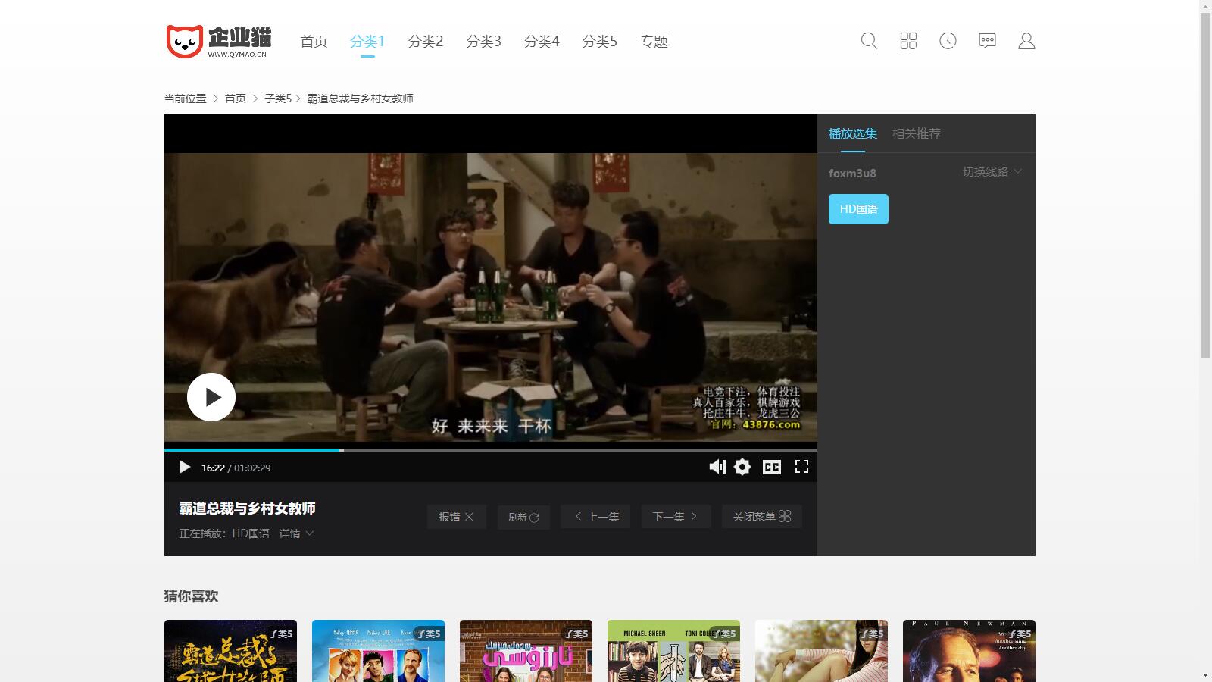Toggle closed captions CC button
The width and height of the screenshot is (1212, 682).
coord(772,467)
